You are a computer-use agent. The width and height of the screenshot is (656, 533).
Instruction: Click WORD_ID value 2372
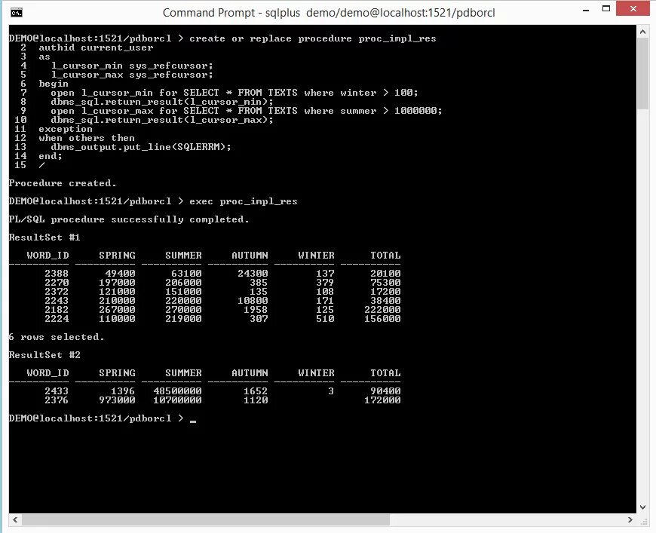coord(57,291)
